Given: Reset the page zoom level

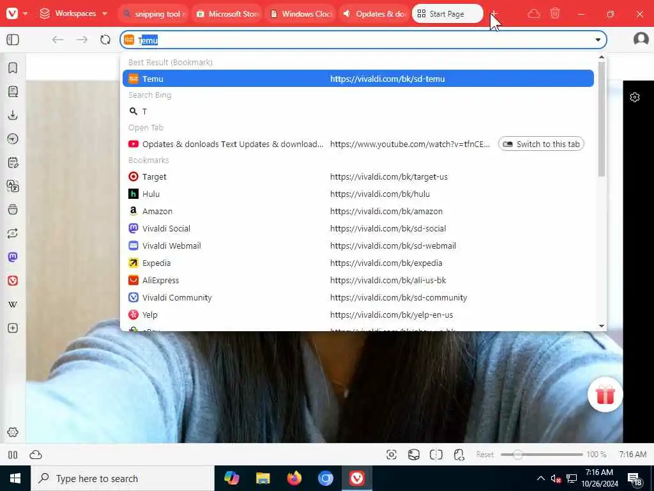Looking at the screenshot, I should point(485,455).
